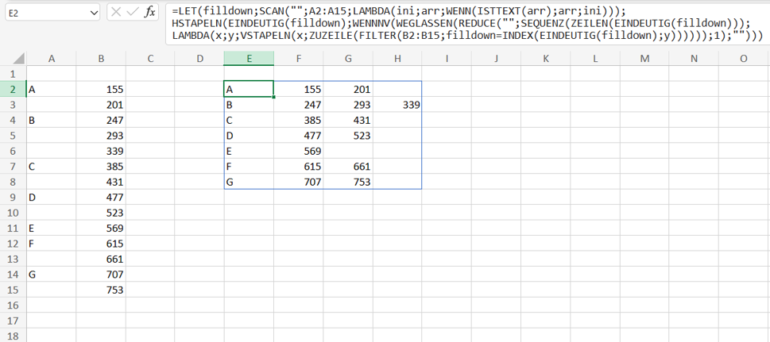Click cell A4 containing B
770x342 pixels.
coord(51,120)
